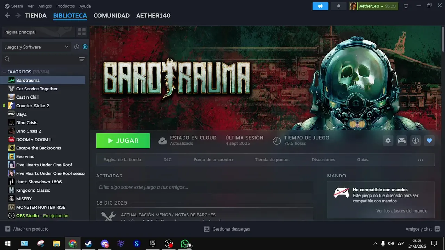Open Gestionar descargas

coord(227,229)
